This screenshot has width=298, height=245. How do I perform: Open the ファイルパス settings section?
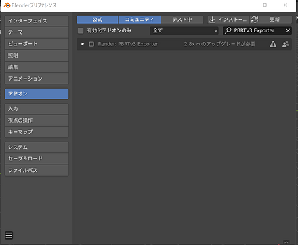pyautogui.click(x=37, y=170)
